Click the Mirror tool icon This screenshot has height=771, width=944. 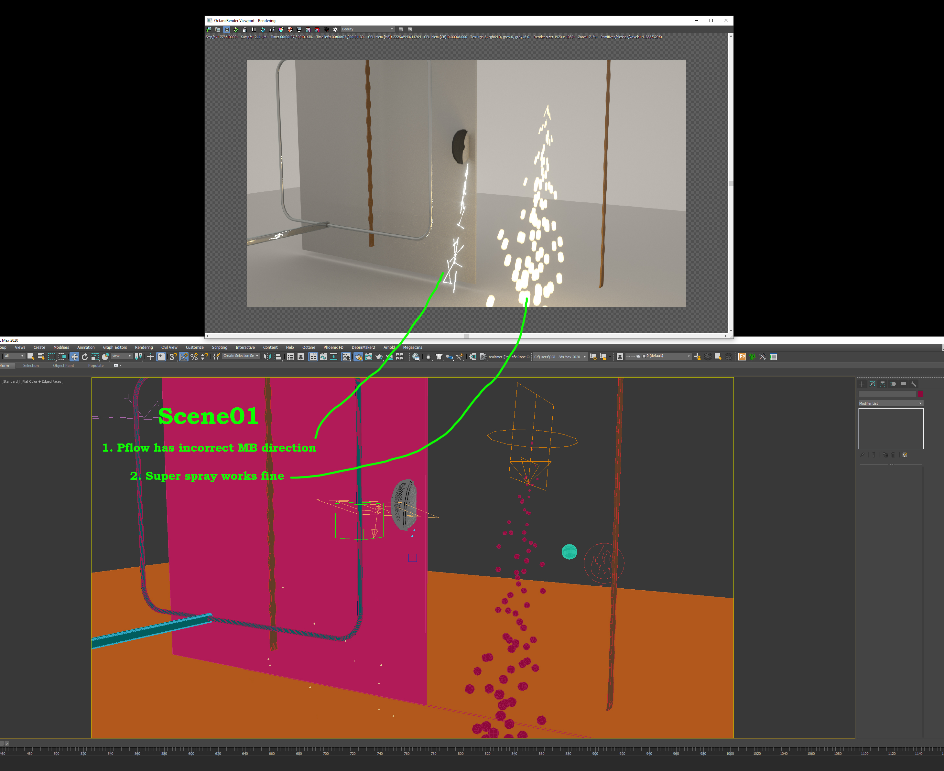(267, 357)
